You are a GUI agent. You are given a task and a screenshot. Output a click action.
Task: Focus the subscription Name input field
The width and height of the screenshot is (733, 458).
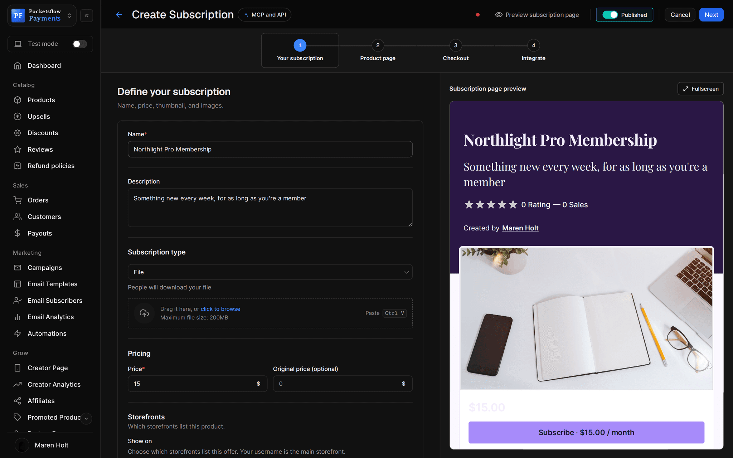click(x=270, y=149)
